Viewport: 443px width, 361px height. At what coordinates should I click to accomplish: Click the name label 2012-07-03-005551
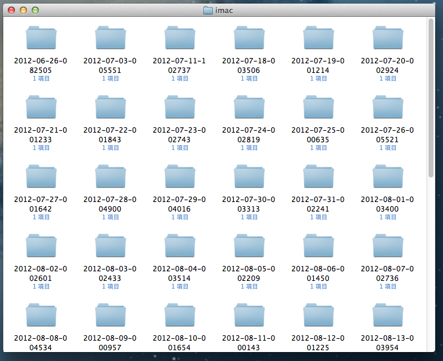(x=110, y=66)
